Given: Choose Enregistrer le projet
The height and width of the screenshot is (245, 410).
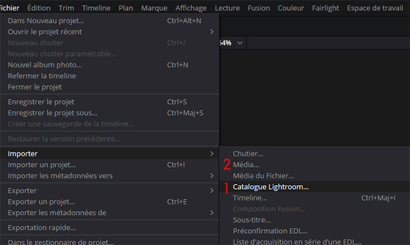Looking at the screenshot, I should pos(109,101).
